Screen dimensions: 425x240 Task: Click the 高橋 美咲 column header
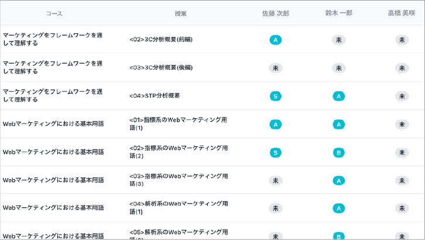click(402, 13)
